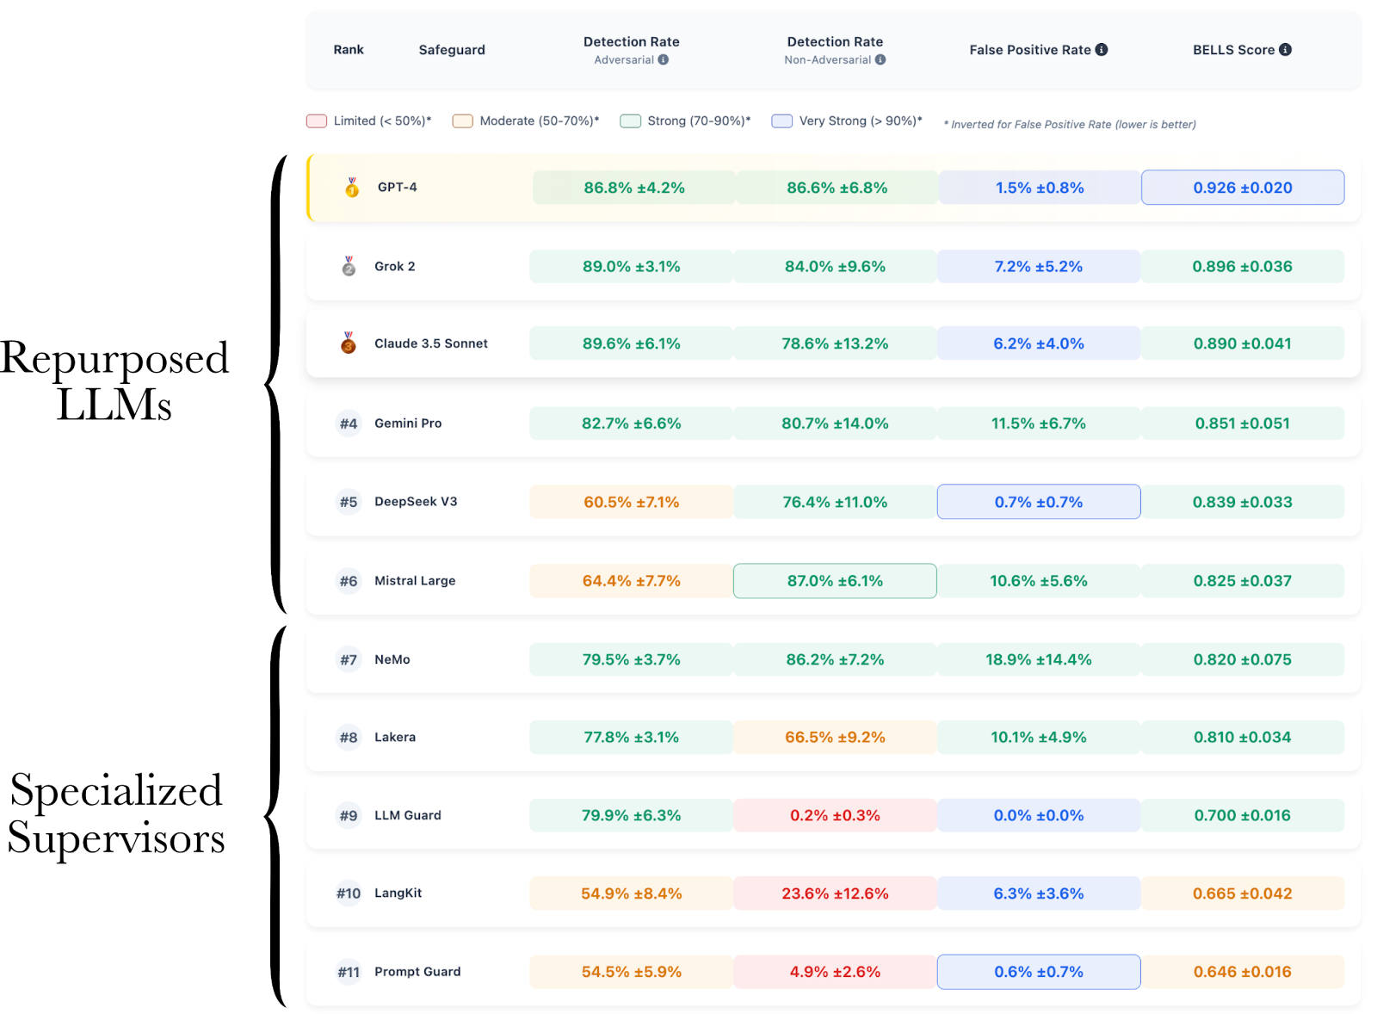Click Grok 2 adversarial rate 89.0% ±3.1%
The width and height of the screenshot is (1377, 1014).
632,267
